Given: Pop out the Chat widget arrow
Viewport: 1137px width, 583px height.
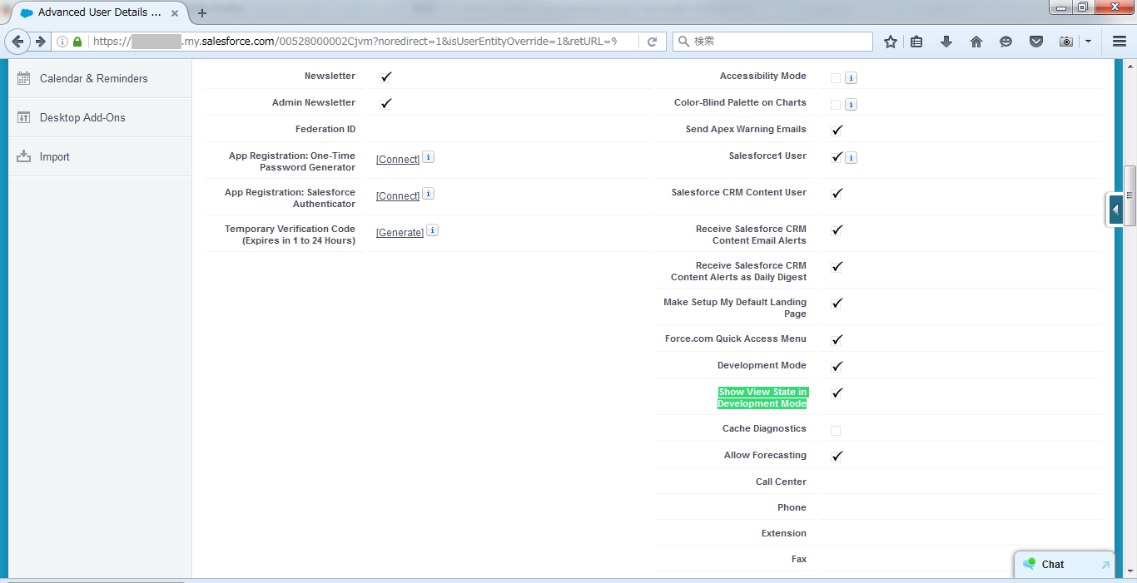Looking at the screenshot, I should [1105, 565].
